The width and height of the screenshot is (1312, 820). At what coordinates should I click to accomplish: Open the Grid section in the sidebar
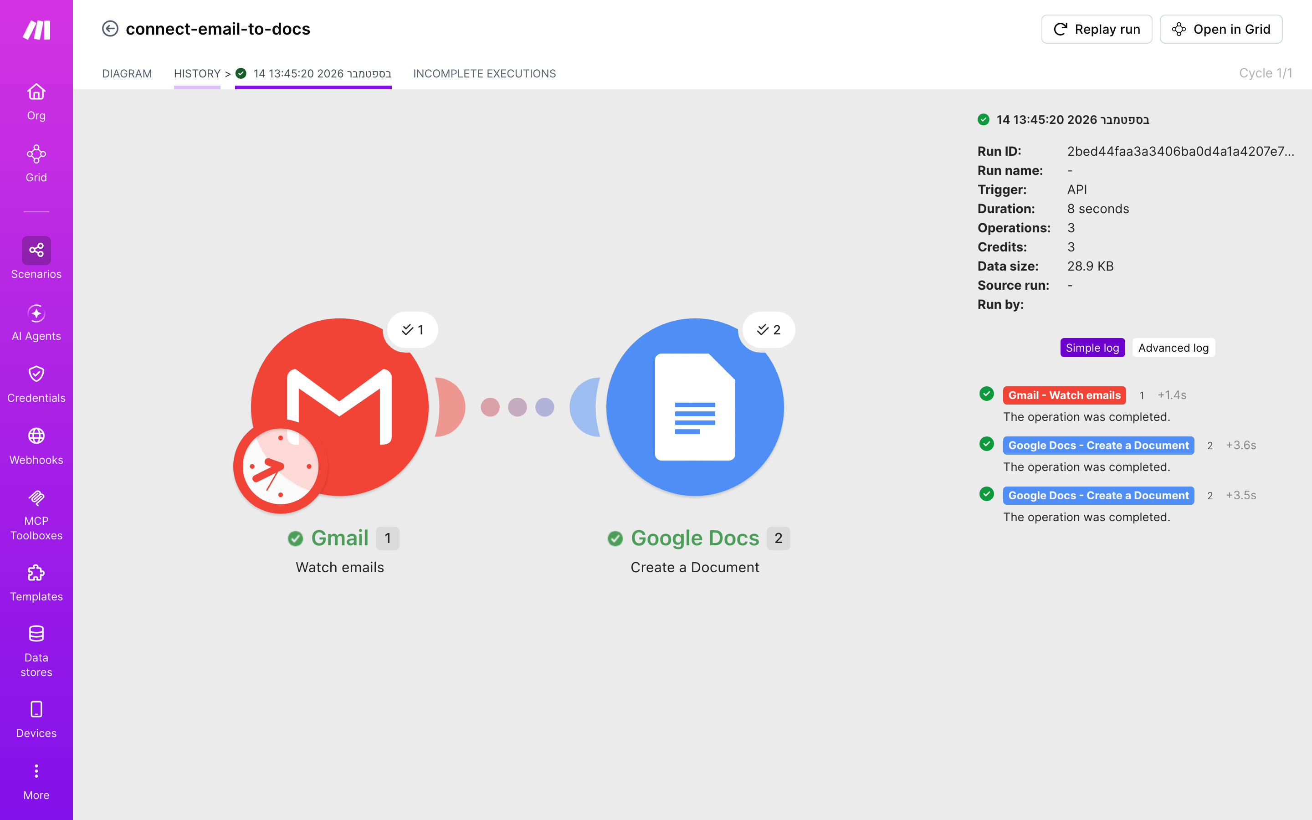tap(36, 163)
